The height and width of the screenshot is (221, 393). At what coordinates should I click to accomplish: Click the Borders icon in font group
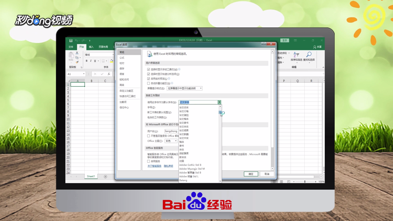[103, 61]
